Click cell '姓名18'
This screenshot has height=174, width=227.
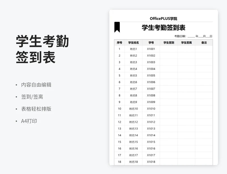click(133, 162)
